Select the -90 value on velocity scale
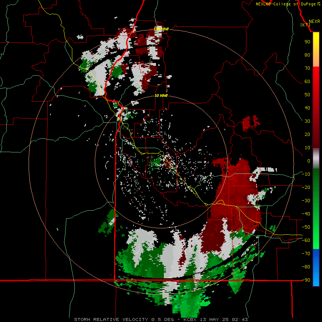Viewport: 322px width, 322px height. tap(306, 280)
